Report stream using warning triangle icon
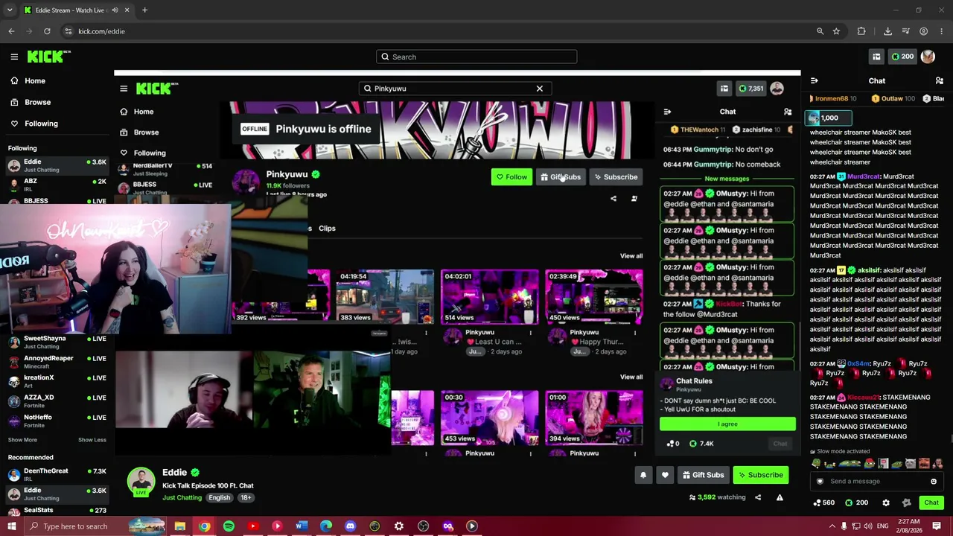 (780, 497)
